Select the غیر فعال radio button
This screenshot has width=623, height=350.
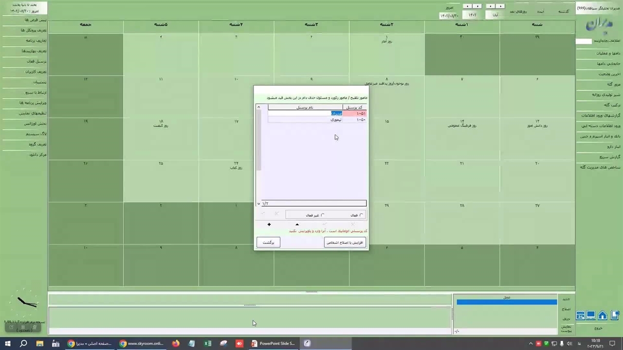pos(323,215)
